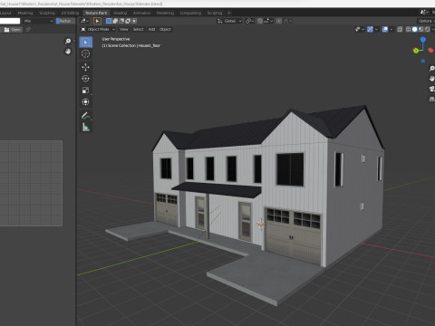Open the Global transform orientation dropdown
The height and width of the screenshot is (326, 435).
229,21
